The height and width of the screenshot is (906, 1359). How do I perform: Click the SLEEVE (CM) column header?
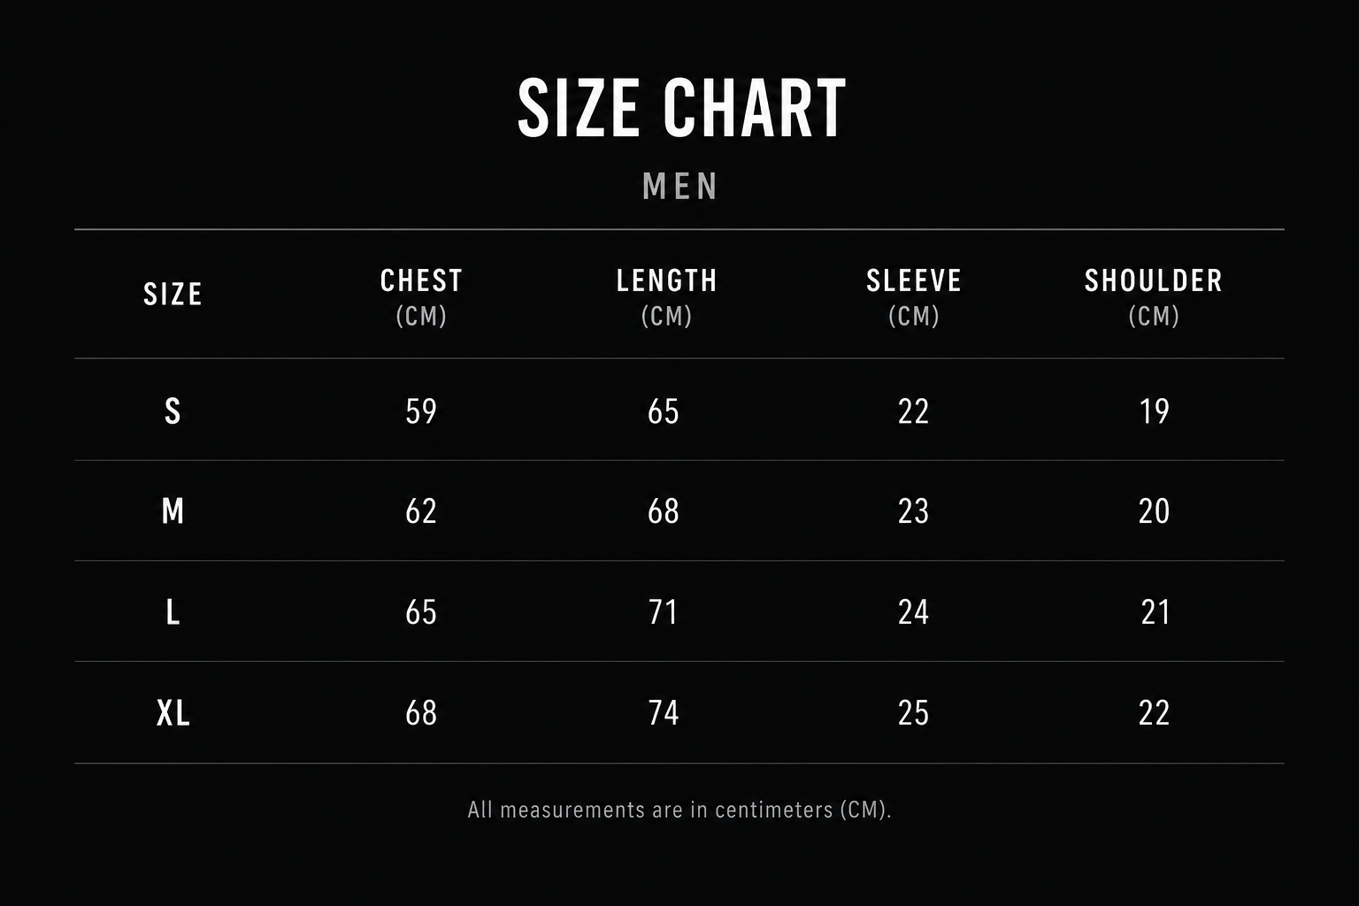913,297
